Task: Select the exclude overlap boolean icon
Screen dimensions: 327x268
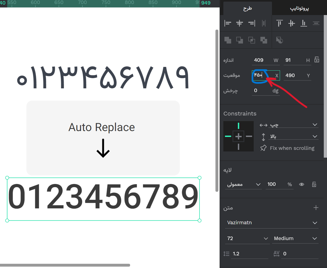Action: coord(264,40)
